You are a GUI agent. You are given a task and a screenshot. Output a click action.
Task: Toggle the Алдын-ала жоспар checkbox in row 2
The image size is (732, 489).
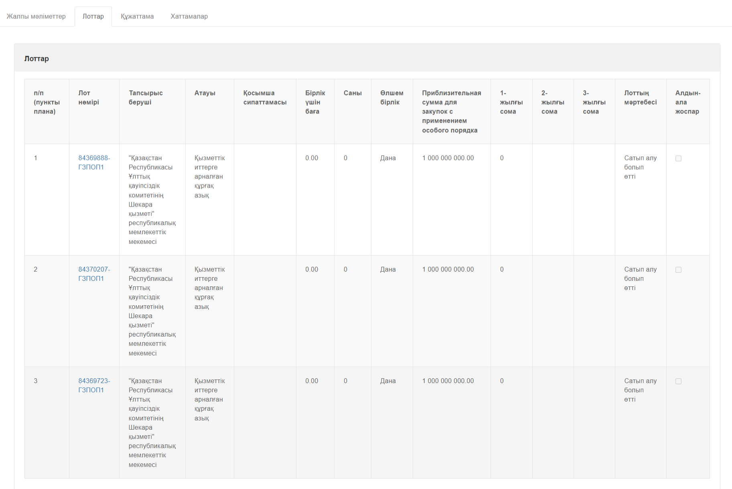[678, 270]
